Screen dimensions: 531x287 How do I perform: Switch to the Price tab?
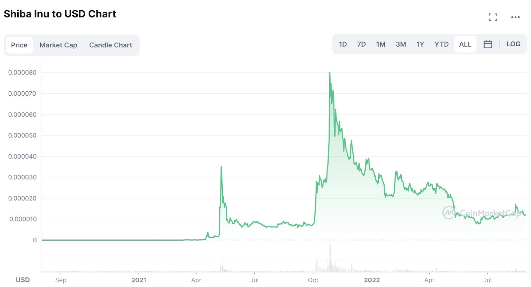click(19, 45)
